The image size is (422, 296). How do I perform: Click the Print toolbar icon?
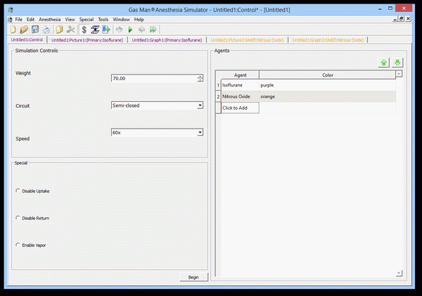click(x=46, y=30)
